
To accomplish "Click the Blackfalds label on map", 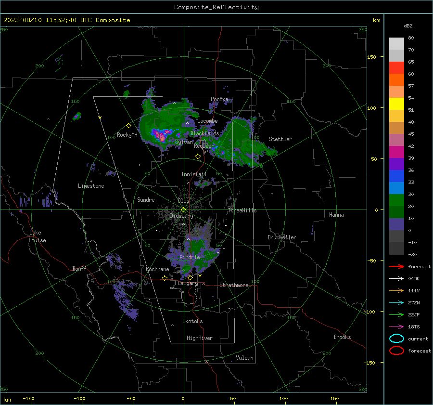I will pyautogui.click(x=204, y=133).
